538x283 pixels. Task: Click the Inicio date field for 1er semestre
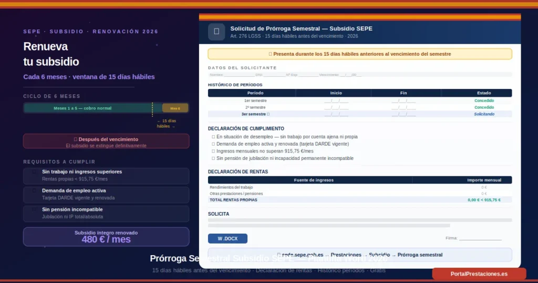click(x=336, y=101)
